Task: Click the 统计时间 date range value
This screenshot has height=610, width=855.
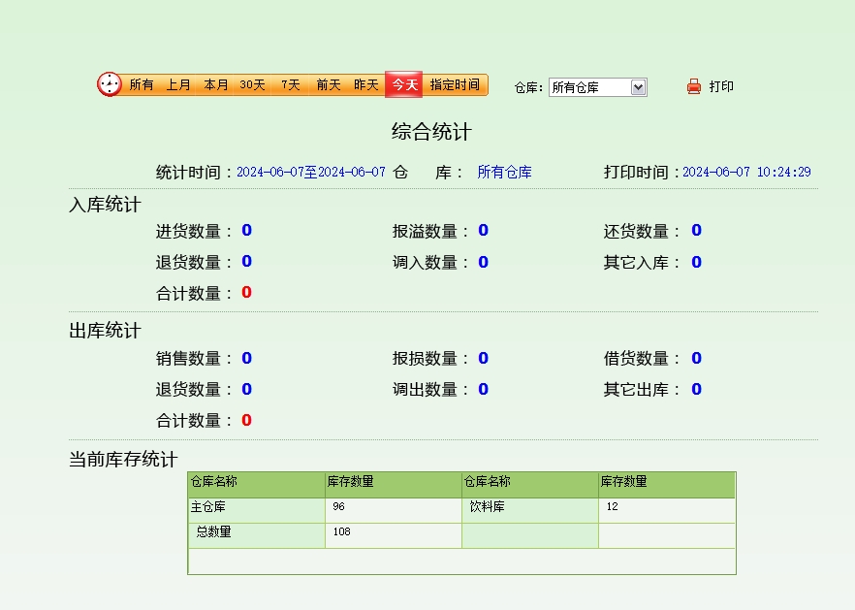Action: (x=310, y=173)
